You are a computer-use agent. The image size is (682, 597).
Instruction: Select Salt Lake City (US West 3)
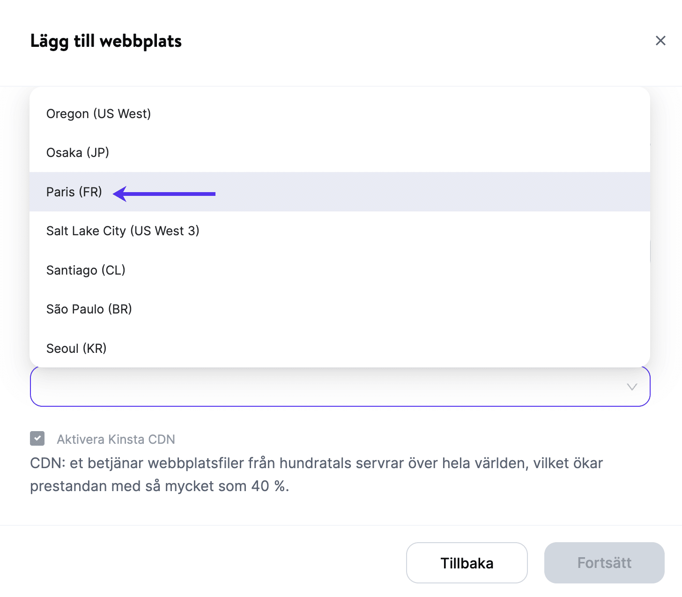click(x=123, y=231)
